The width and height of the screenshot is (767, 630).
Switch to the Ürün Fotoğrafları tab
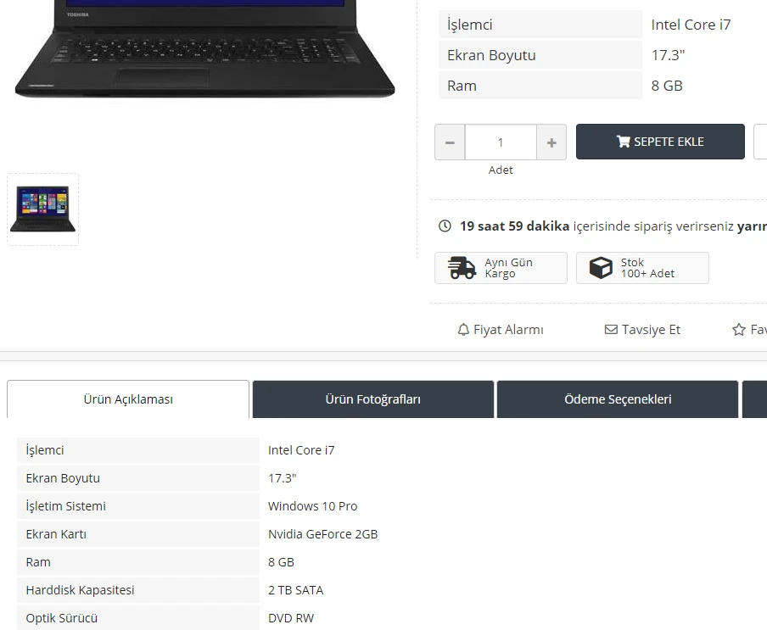(373, 399)
